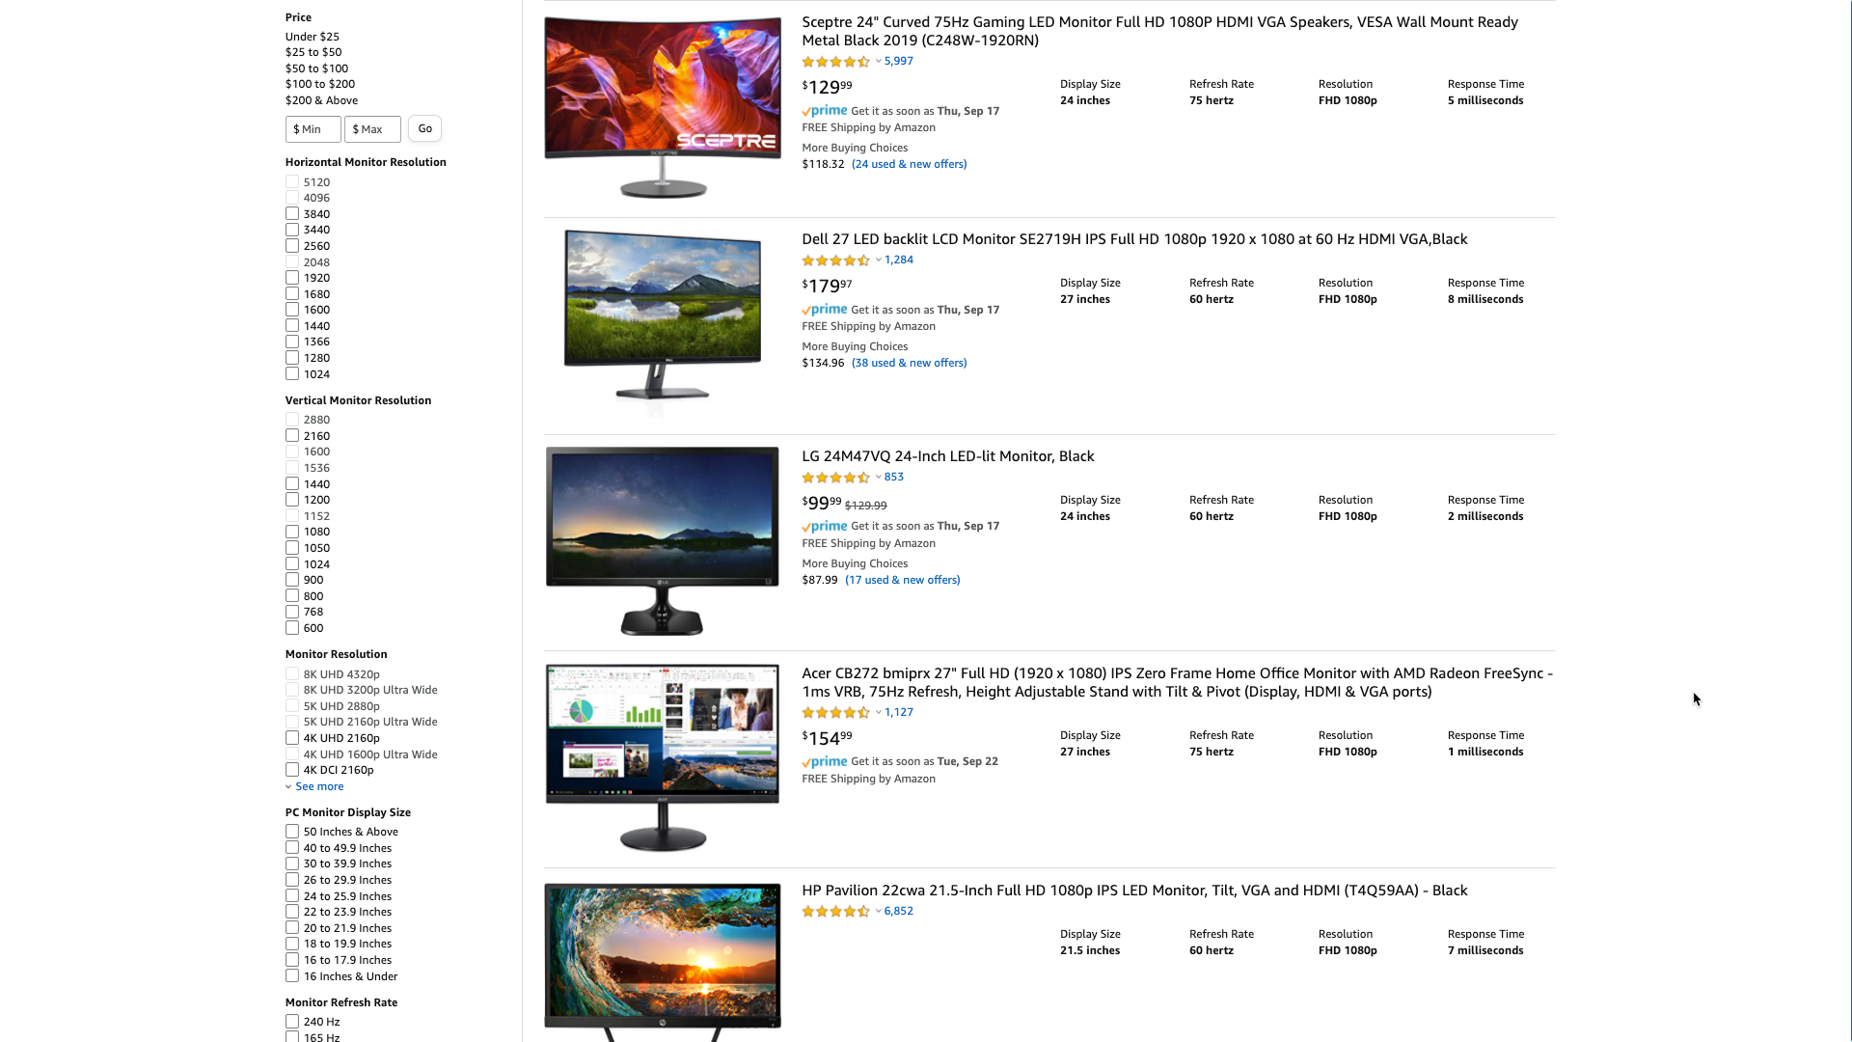Tick the 24 to 25.9 Inches checkbox

point(292,896)
